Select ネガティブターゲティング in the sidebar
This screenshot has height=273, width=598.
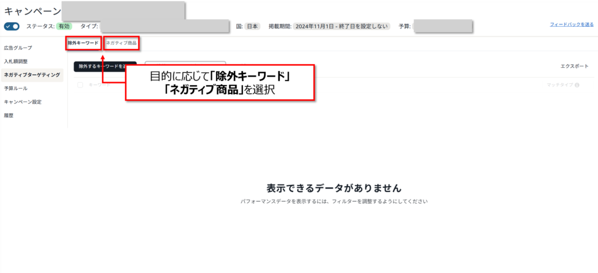pyautogui.click(x=32, y=75)
